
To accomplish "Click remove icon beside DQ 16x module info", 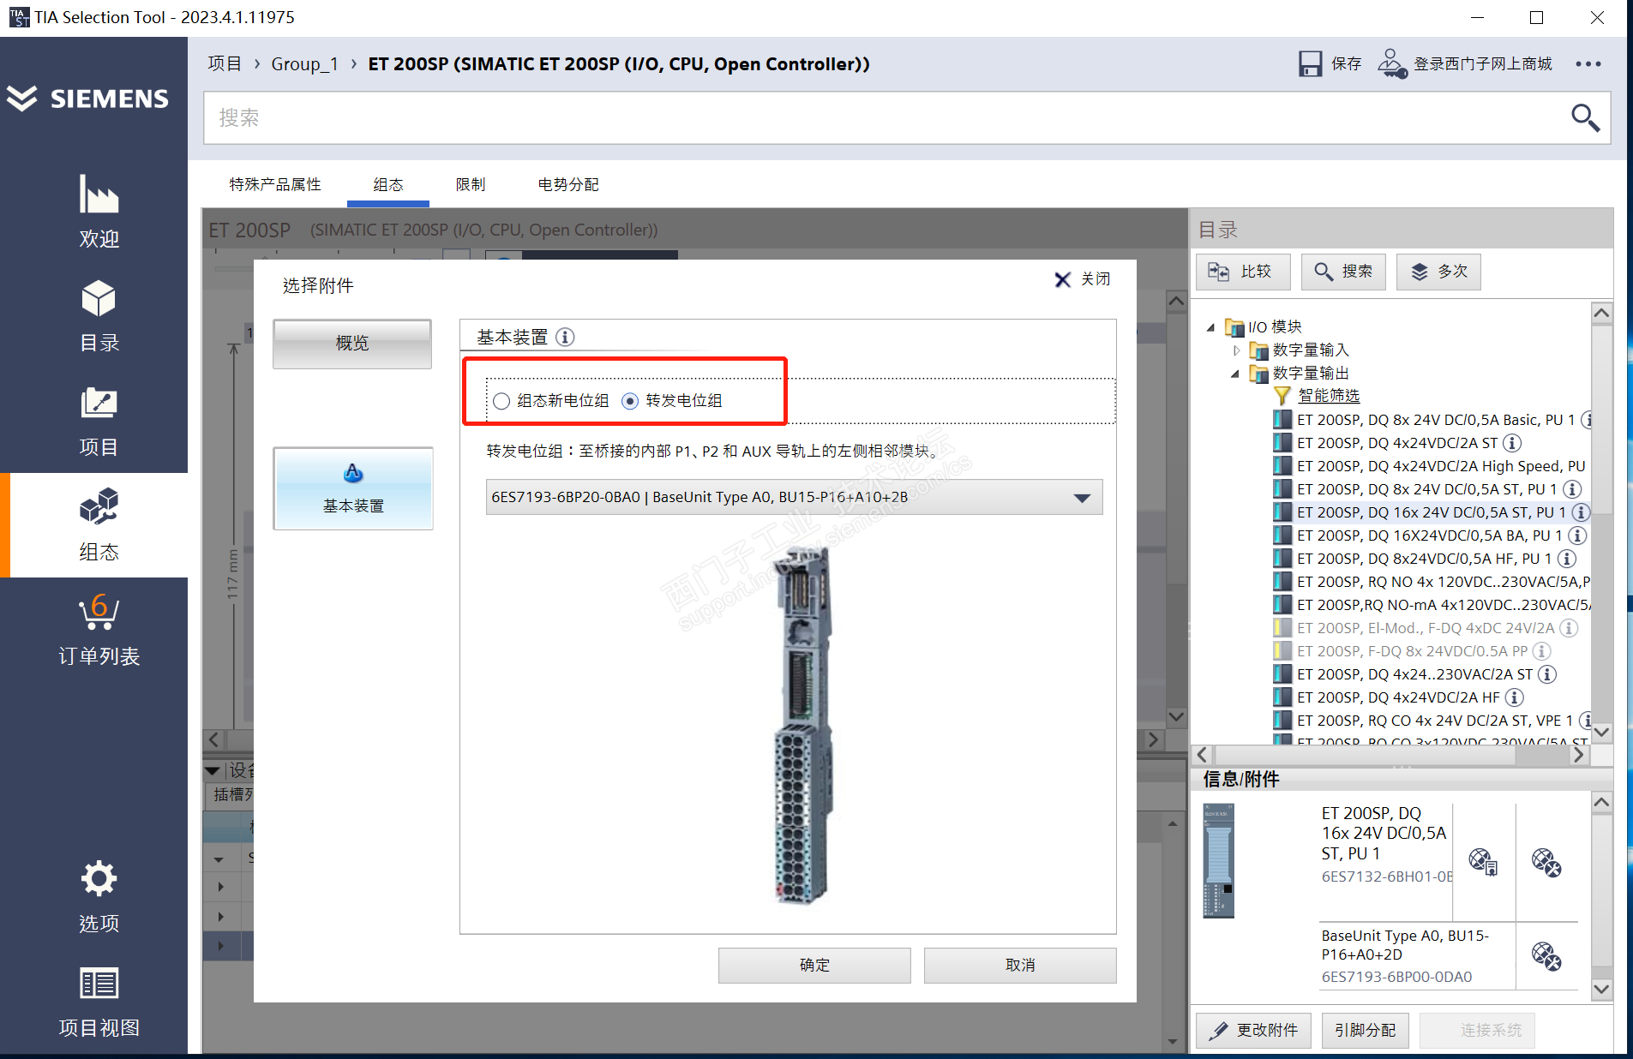I will 1546,861.
